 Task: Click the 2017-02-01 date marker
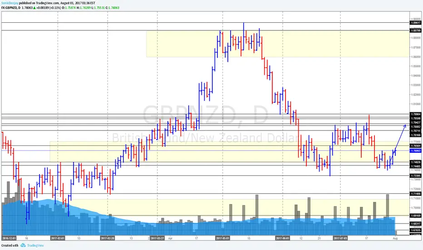point(58,238)
